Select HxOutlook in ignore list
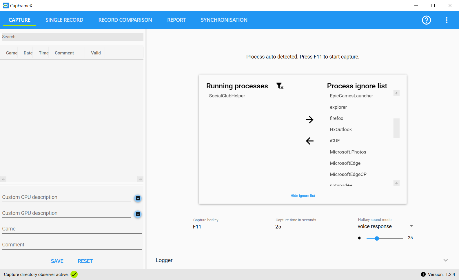 pos(341,129)
